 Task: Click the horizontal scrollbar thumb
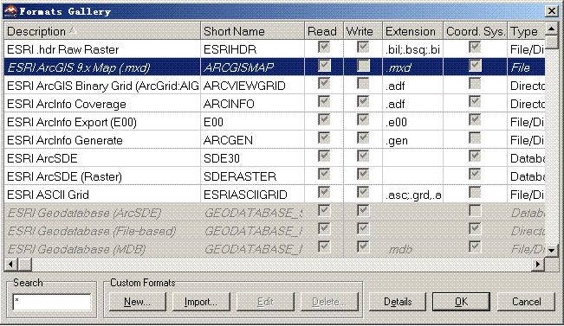25,265
